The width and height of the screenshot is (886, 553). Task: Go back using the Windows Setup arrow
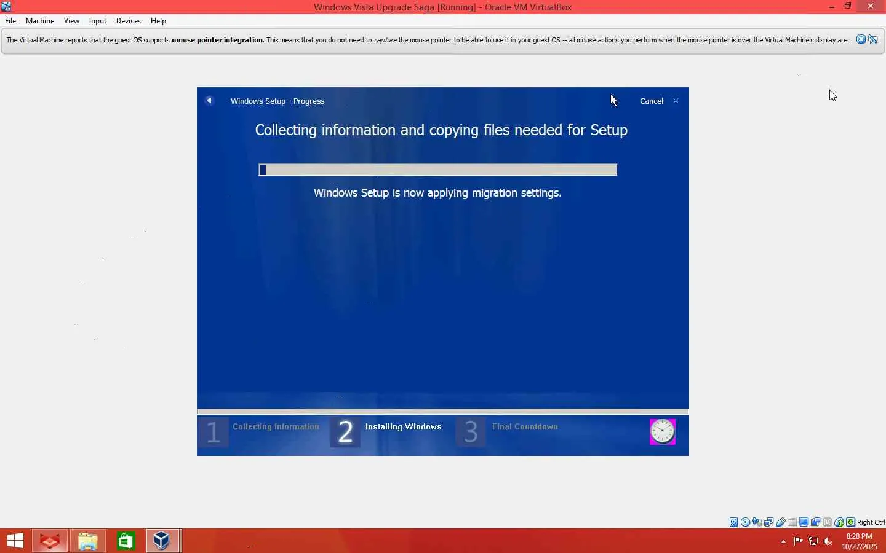(x=209, y=100)
